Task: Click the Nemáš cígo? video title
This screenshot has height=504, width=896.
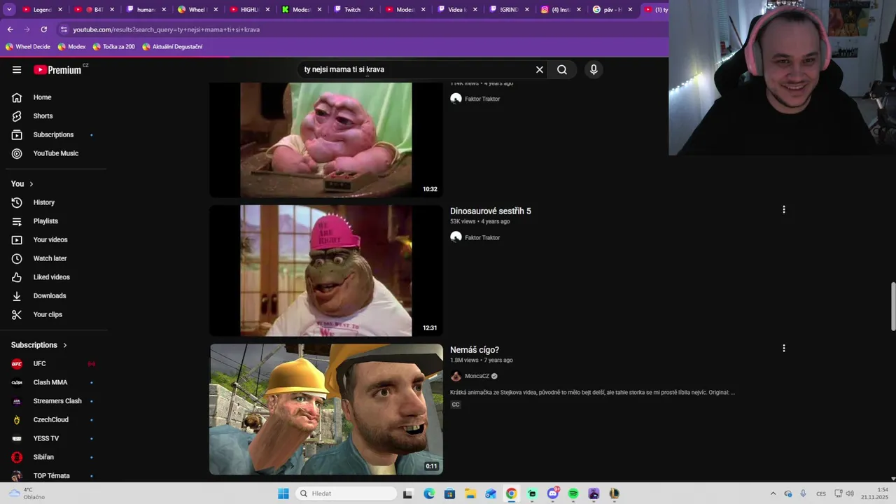Action: click(x=475, y=350)
